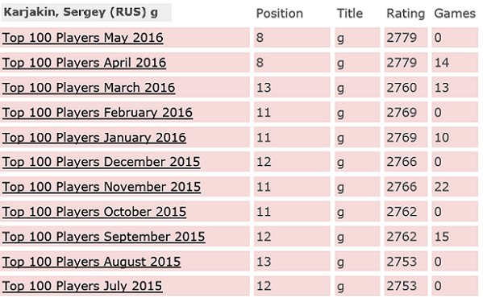483x298 pixels.
Task: Open Top 100 Players April 2016 link
Action: 85,63
